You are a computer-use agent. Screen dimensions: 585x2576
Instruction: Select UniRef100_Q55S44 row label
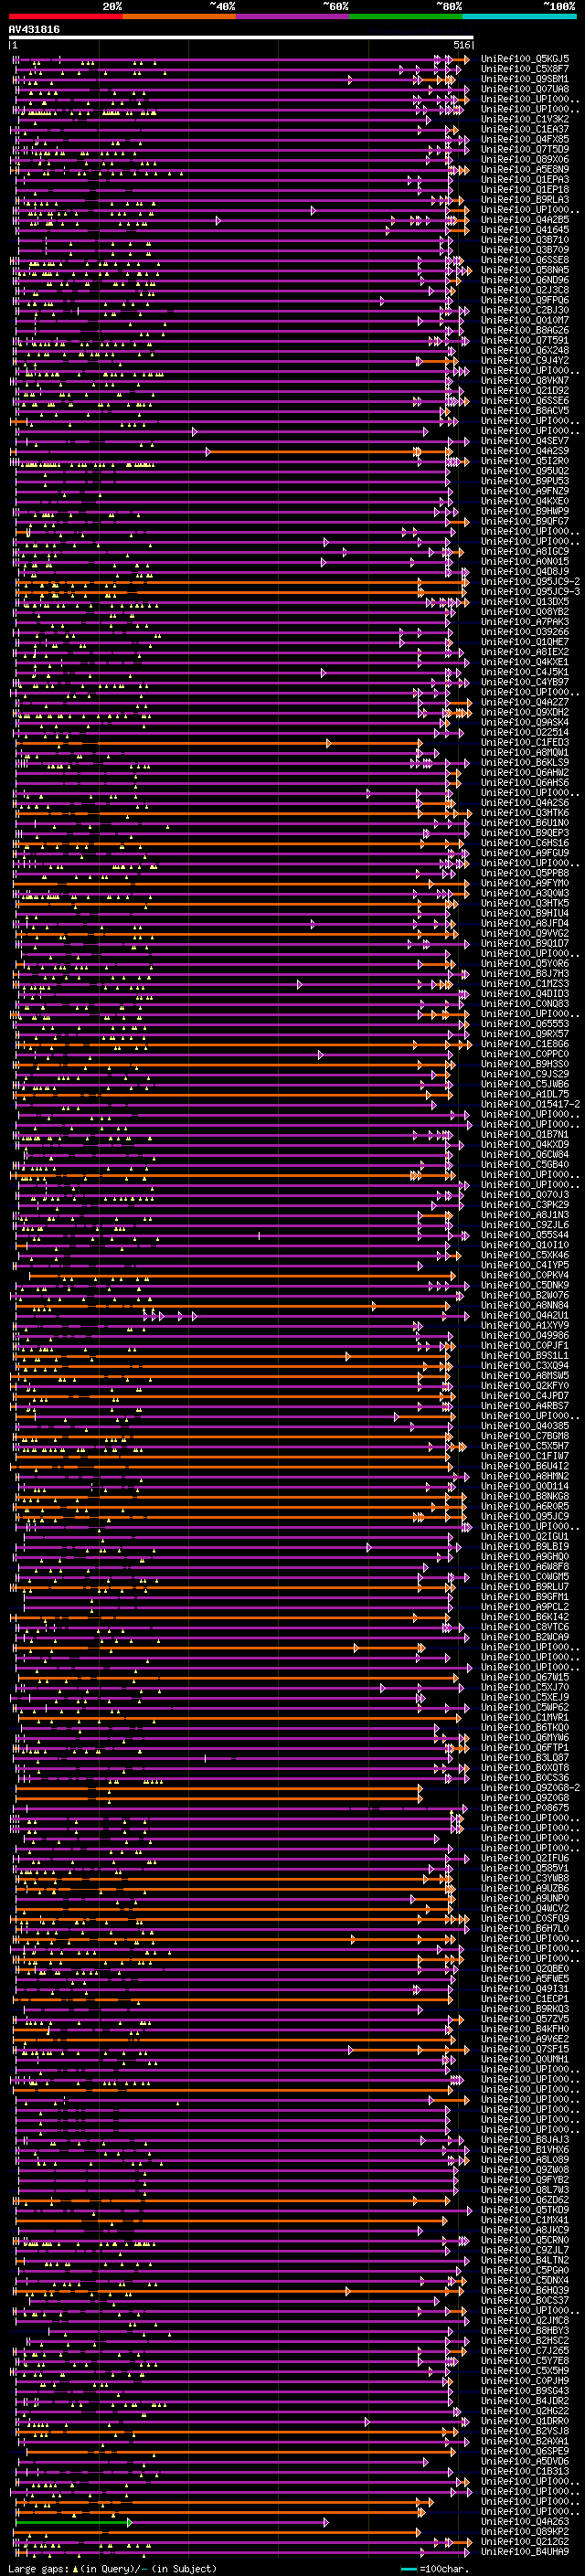coord(525,1235)
